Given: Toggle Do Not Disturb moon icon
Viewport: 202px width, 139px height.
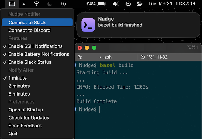Looking at the screenshot, I should point(50,4).
